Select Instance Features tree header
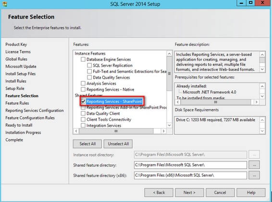This screenshot has height=202, width=272. coord(90,53)
